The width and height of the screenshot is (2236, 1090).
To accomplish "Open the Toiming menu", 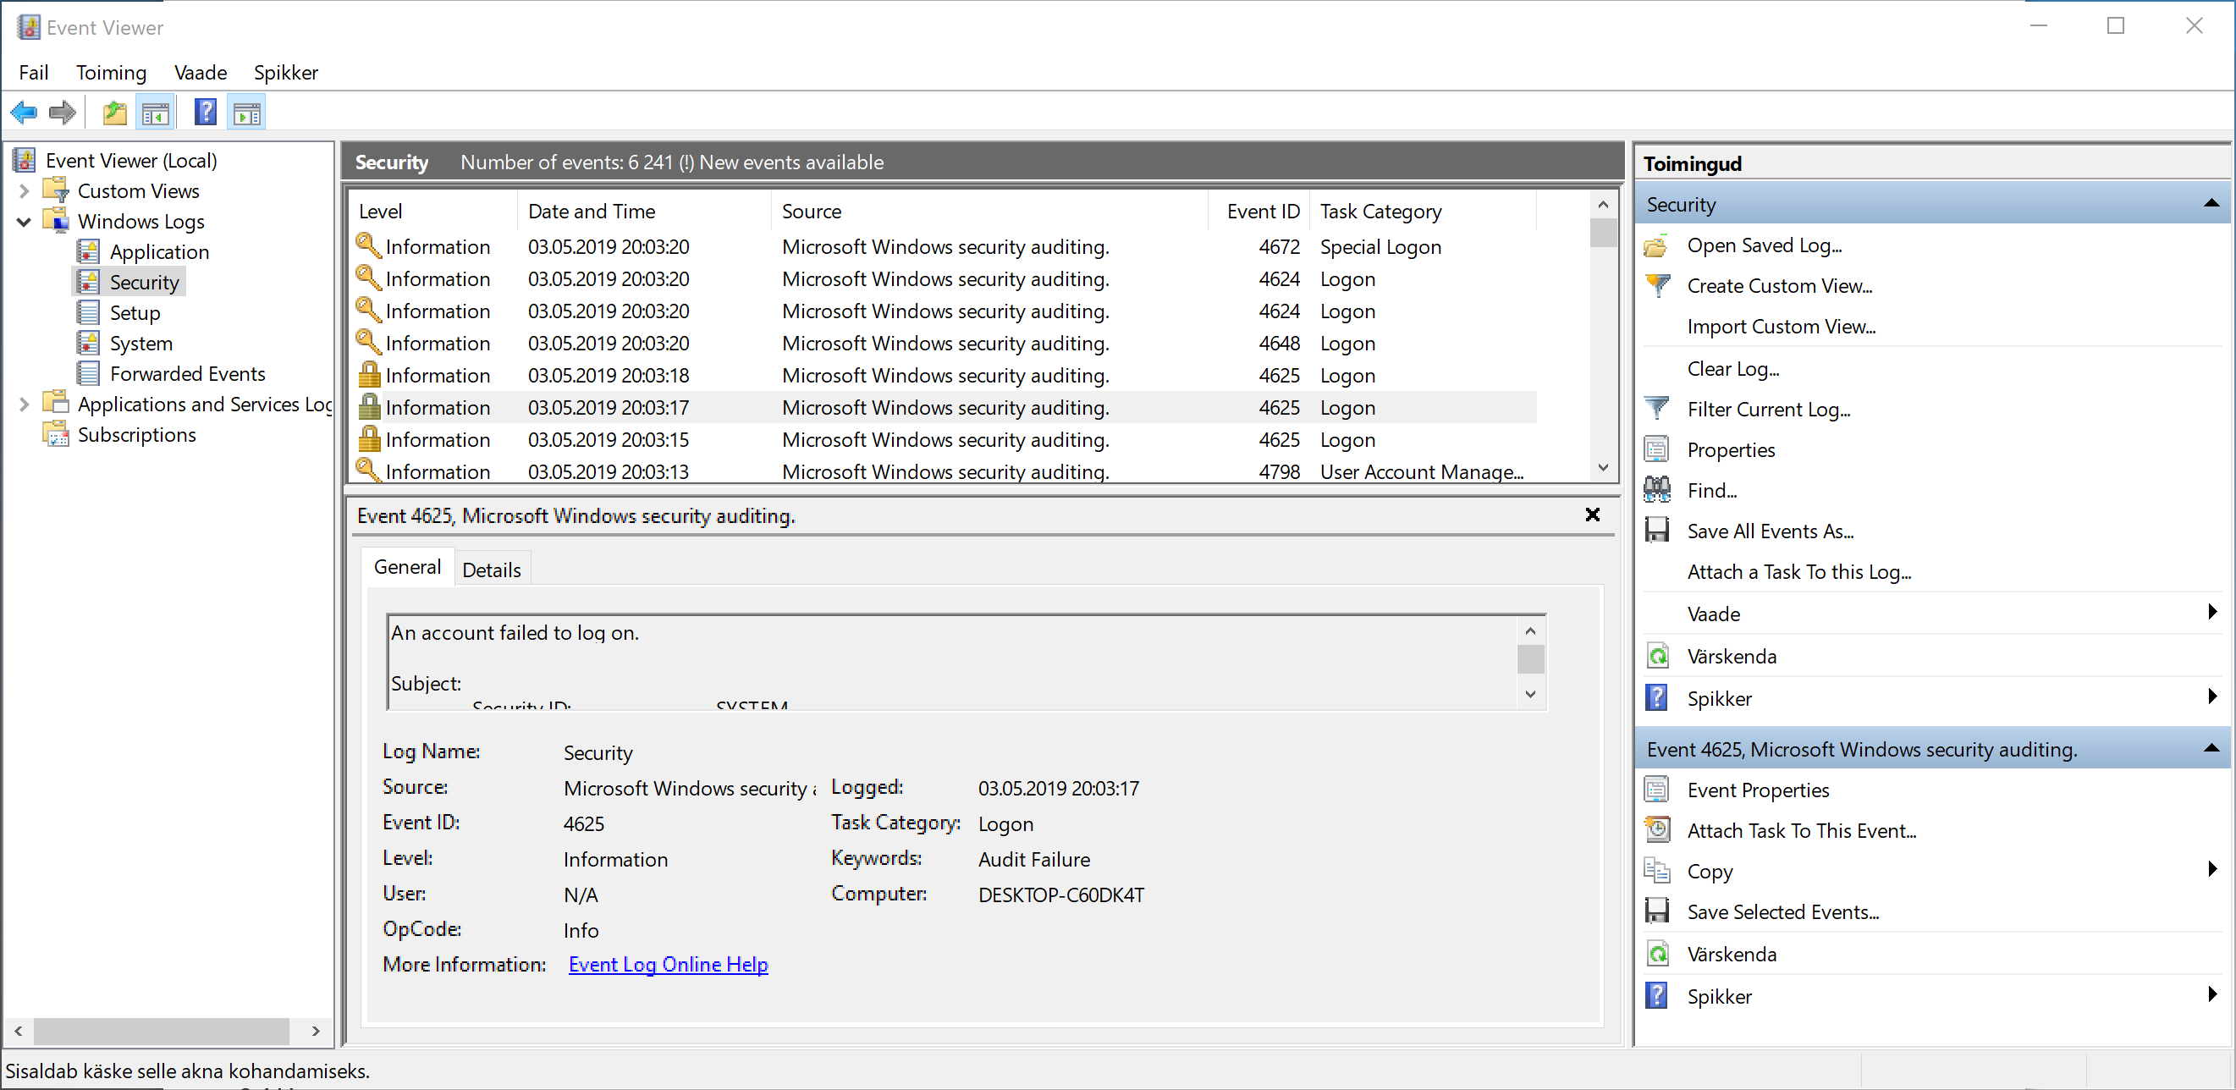I will [x=111, y=73].
